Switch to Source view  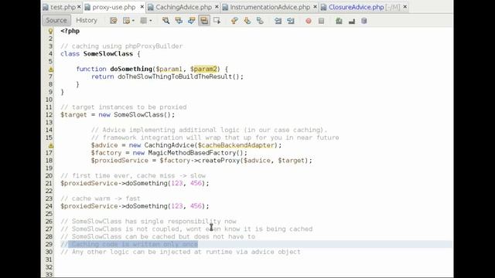(x=56, y=21)
